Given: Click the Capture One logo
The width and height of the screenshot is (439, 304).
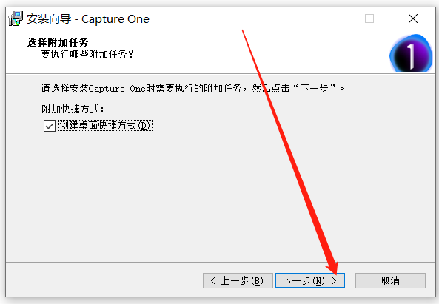Looking at the screenshot, I should click(411, 53).
